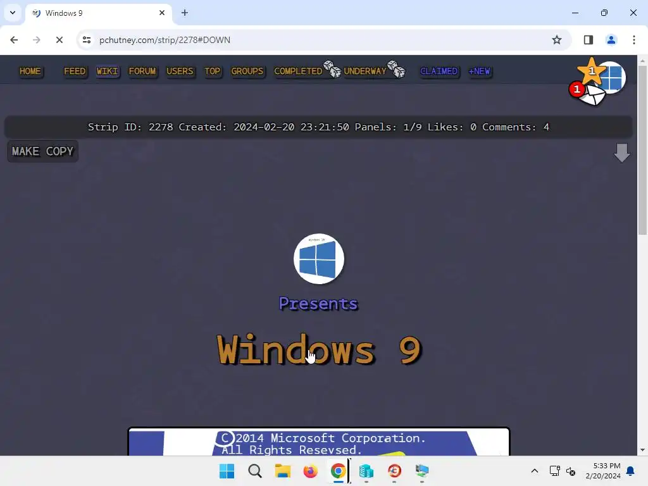648x486 pixels.
Task: Click the 'Presents' text
Action: coord(318,303)
